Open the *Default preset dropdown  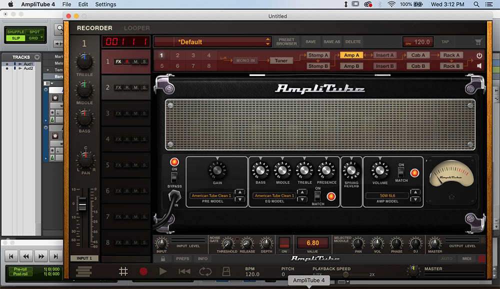pos(212,42)
